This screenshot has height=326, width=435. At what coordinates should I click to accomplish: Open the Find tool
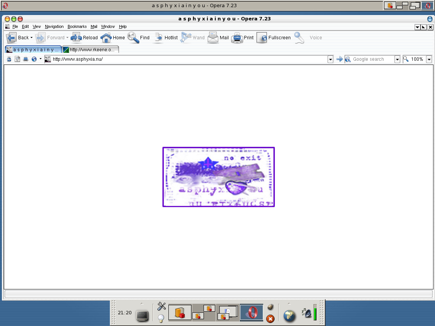139,38
